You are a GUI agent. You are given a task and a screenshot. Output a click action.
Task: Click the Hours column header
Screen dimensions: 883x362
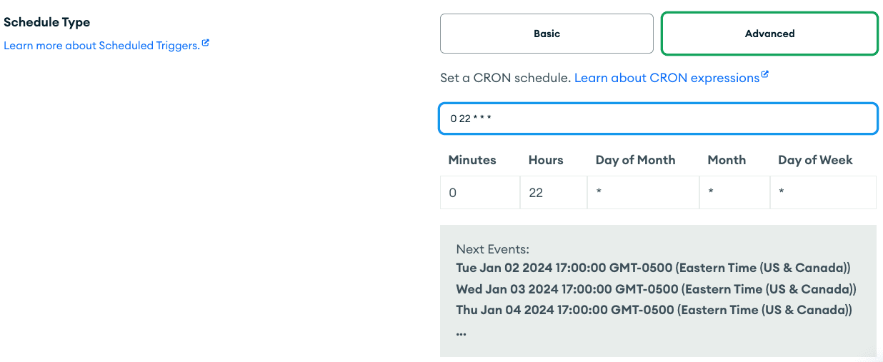tap(546, 160)
